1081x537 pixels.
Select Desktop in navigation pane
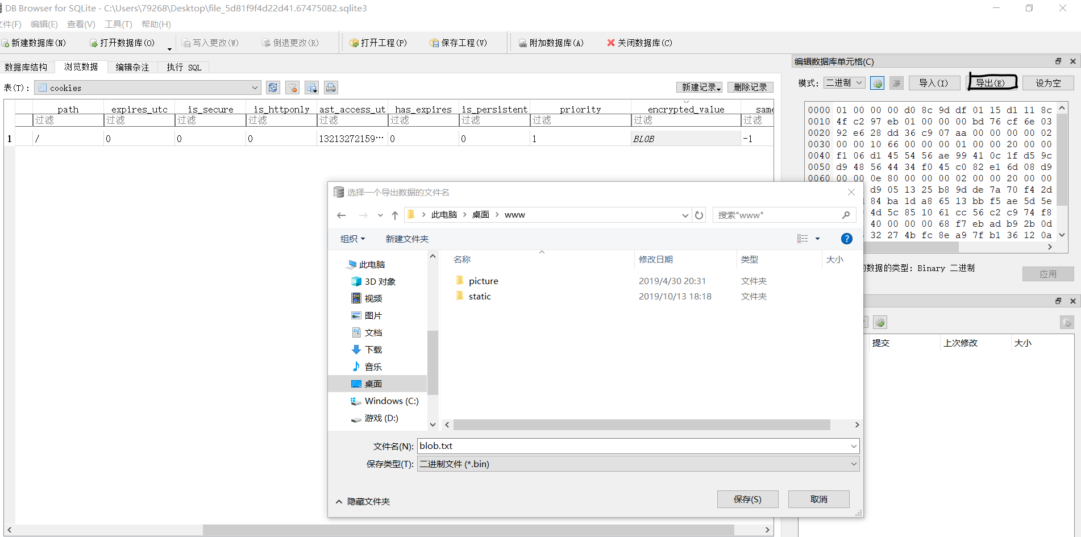pyautogui.click(x=373, y=384)
